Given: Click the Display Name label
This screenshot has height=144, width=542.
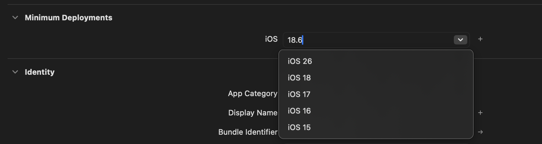Looking at the screenshot, I should click(x=253, y=113).
